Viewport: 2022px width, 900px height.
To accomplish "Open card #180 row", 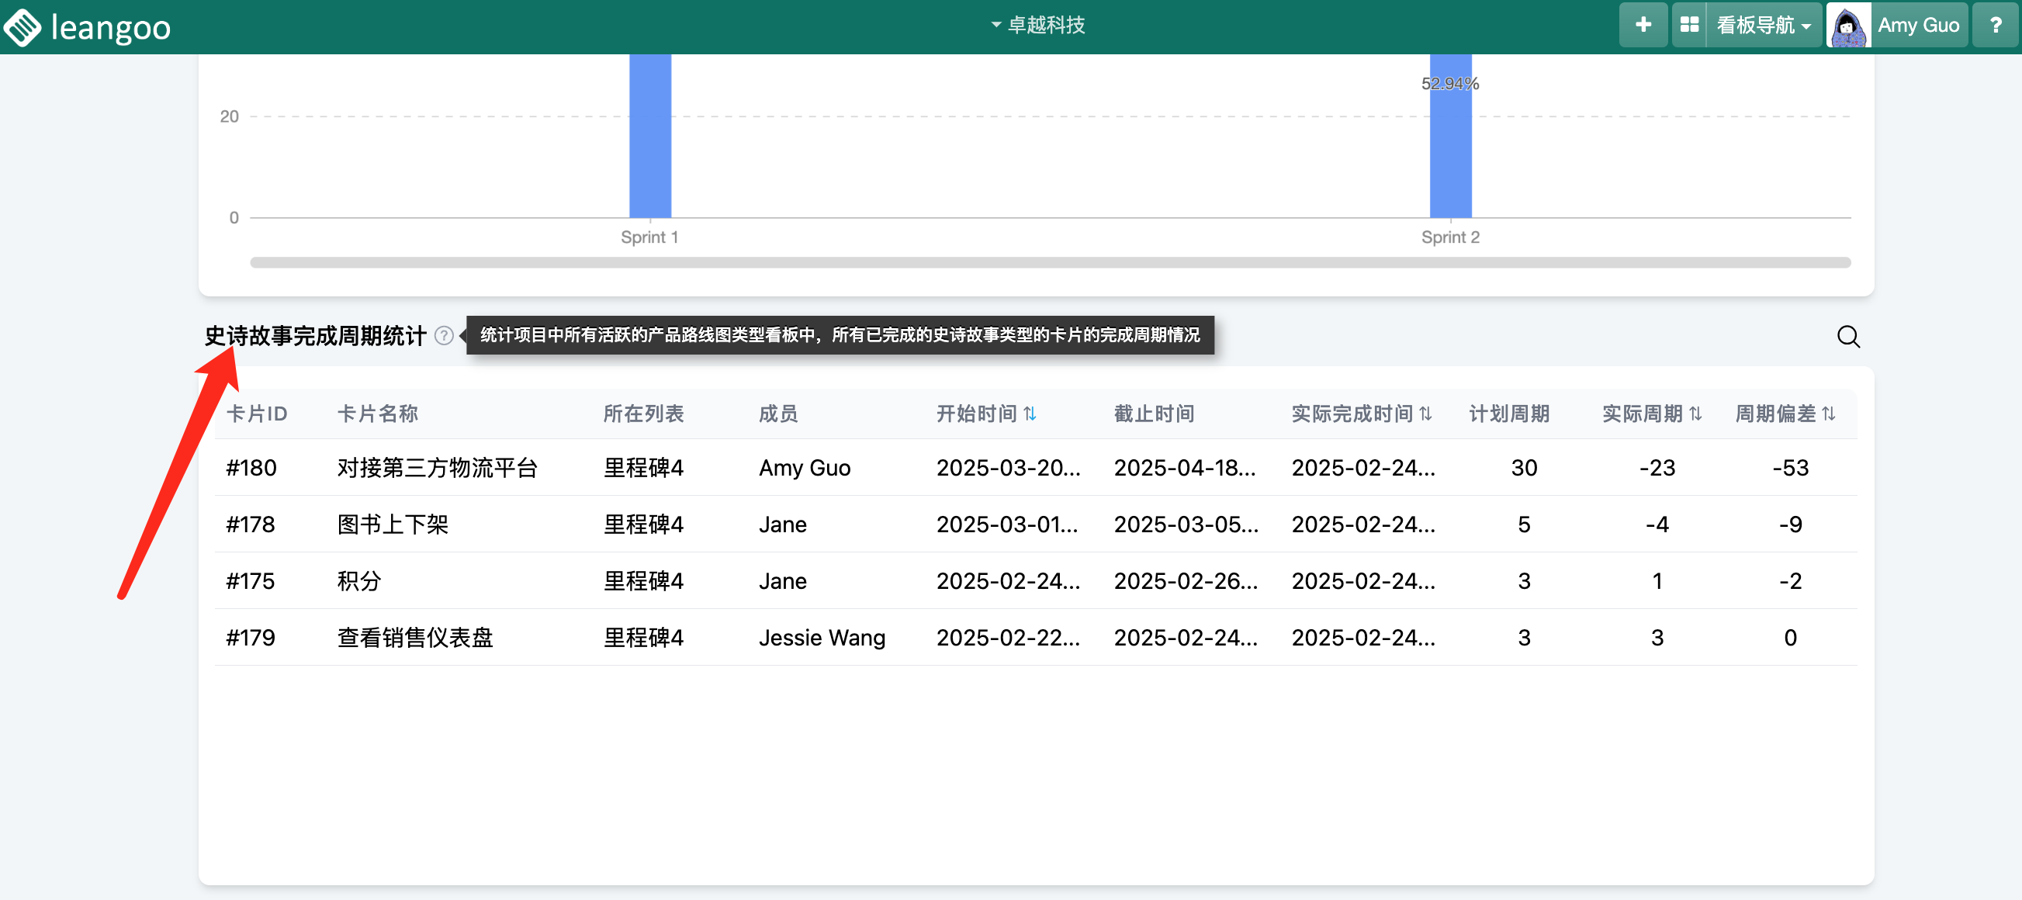I will (251, 468).
